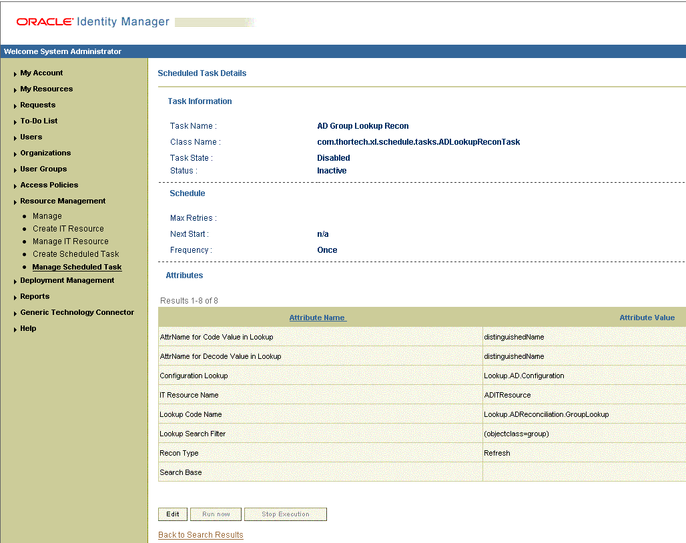
Task: Expand the Deployment Management arrow
Action: [x=15, y=282]
